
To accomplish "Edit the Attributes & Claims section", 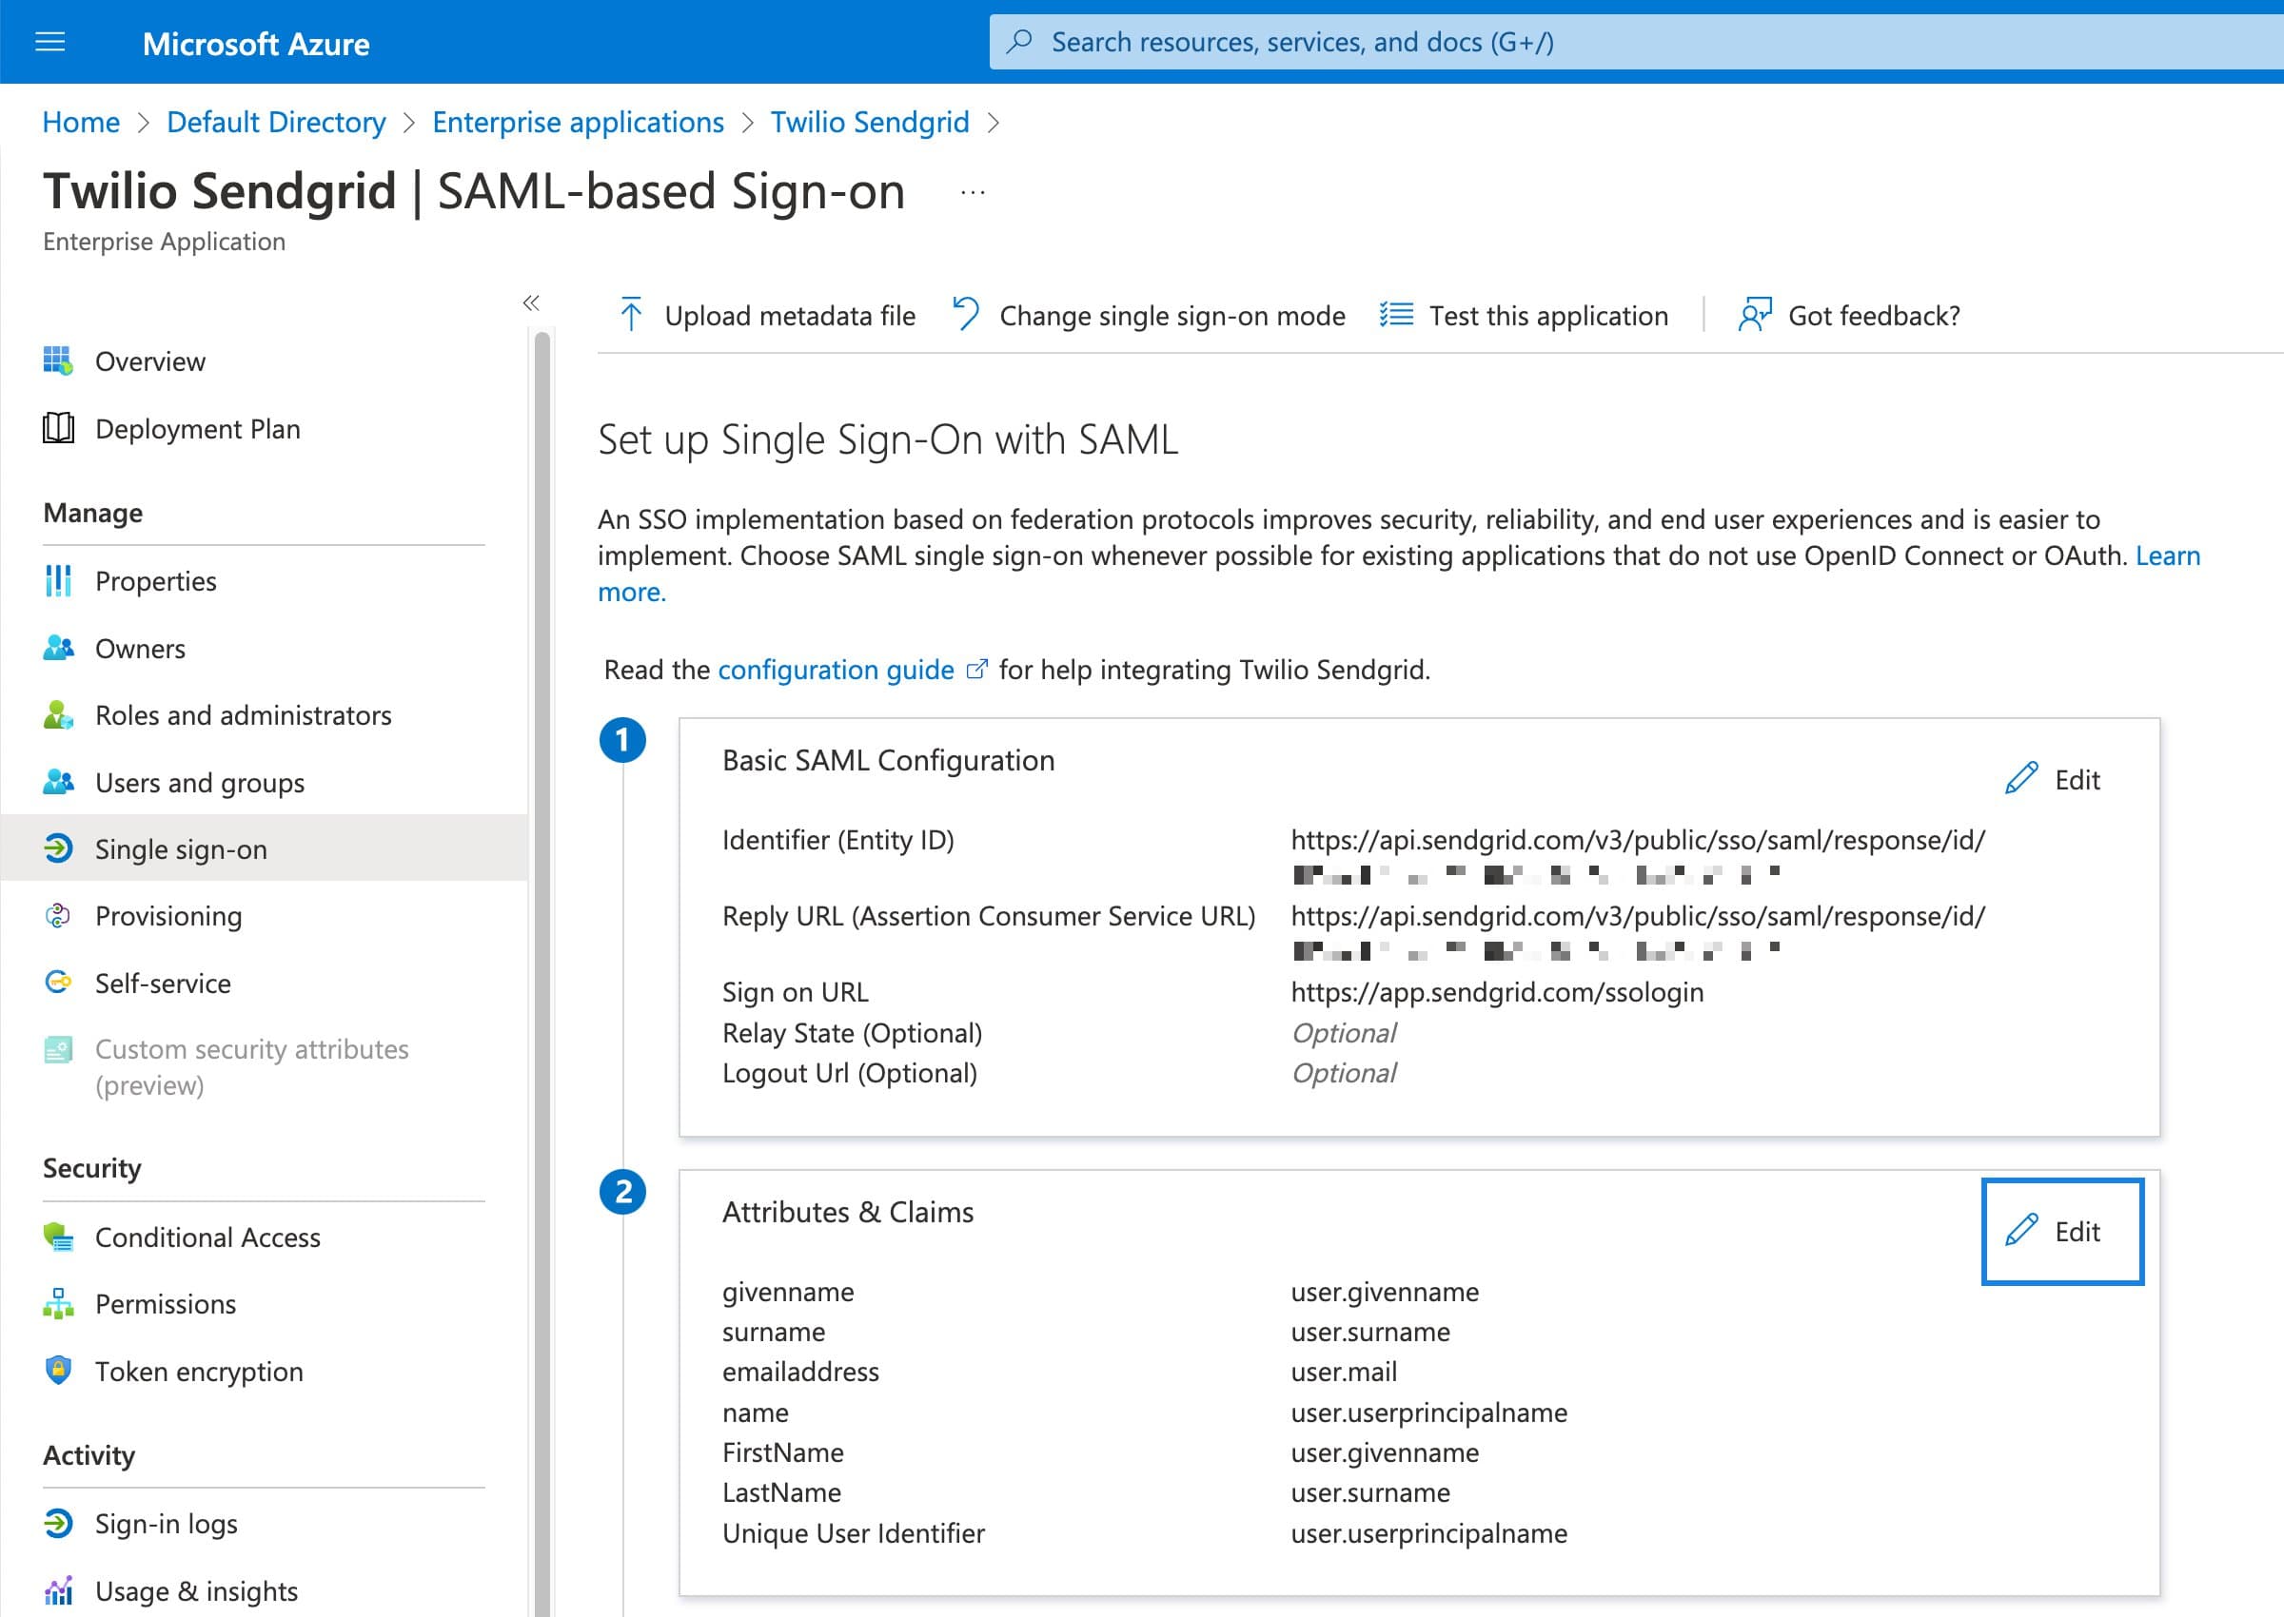I will coord(2061,1231).
